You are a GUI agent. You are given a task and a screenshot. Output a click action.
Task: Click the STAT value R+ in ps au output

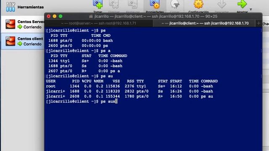tap(161, 96)
